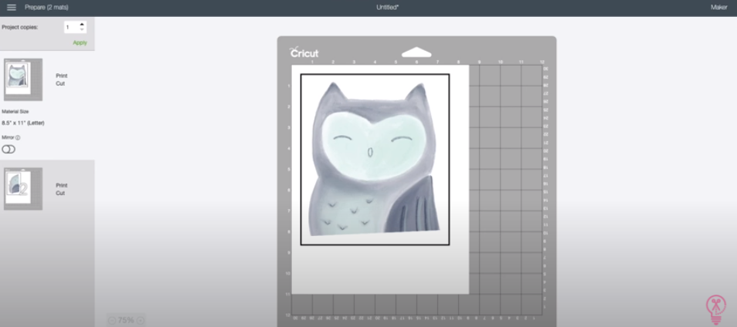Open the hamburger menu

12,8
